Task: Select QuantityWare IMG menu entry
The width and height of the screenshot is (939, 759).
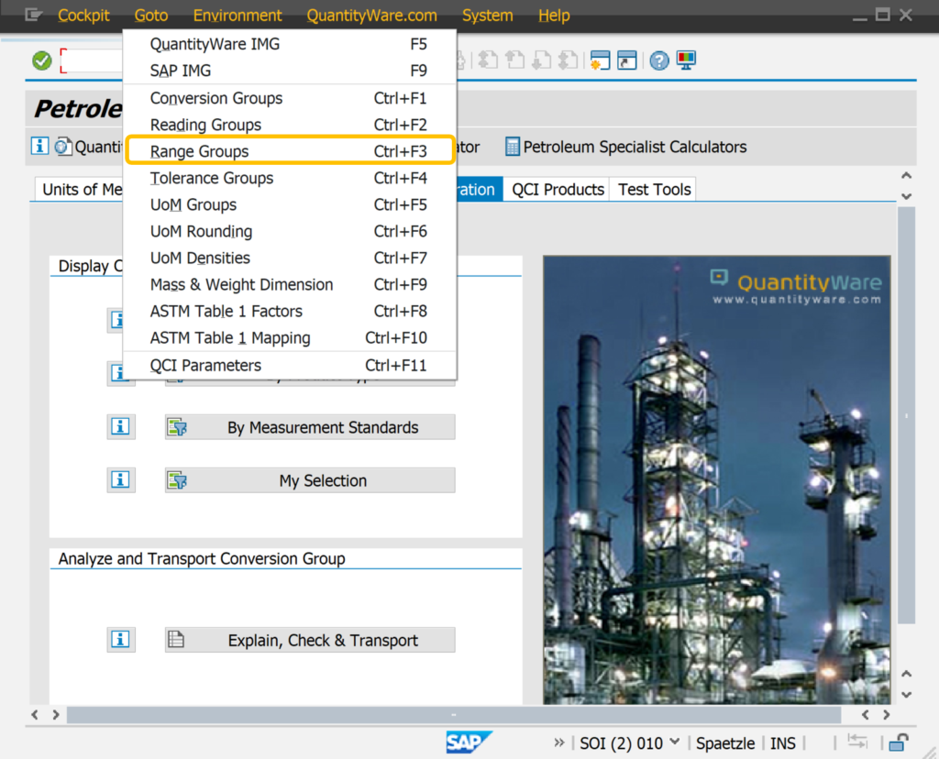Action: (289, 44)
